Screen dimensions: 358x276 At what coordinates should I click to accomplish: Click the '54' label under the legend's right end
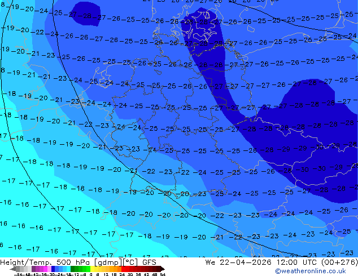(x=163, y=274)
